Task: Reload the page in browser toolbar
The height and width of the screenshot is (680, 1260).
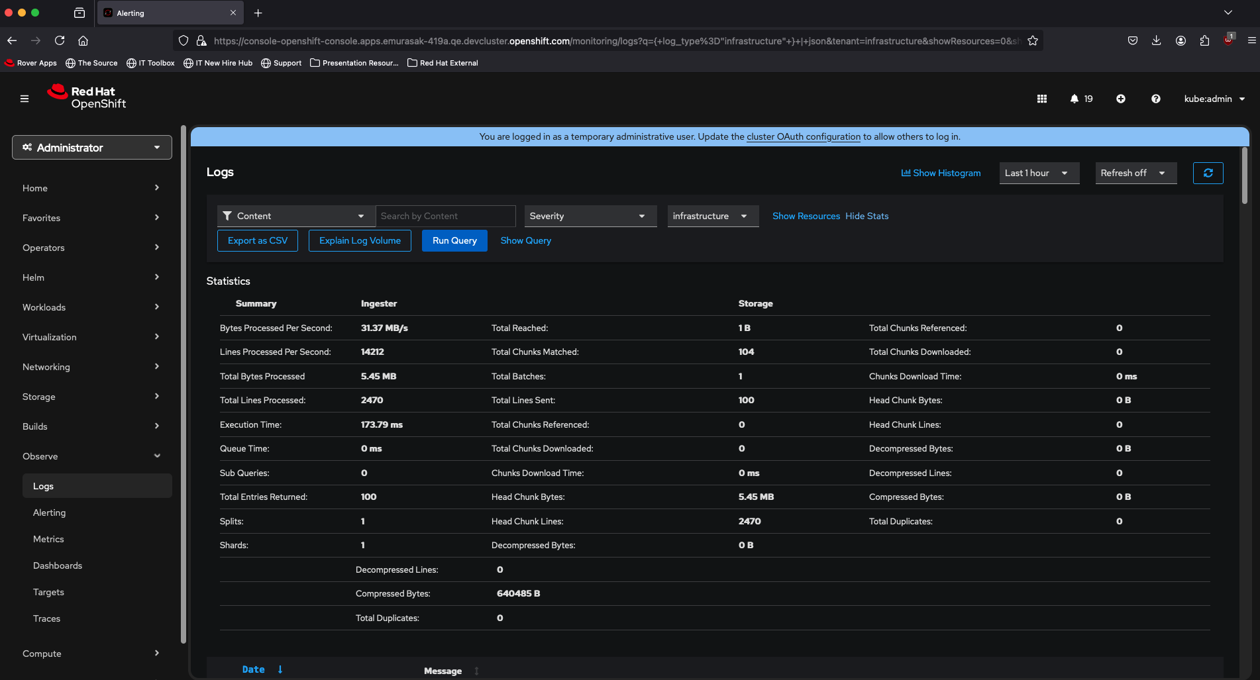Action: pos(60,41)
